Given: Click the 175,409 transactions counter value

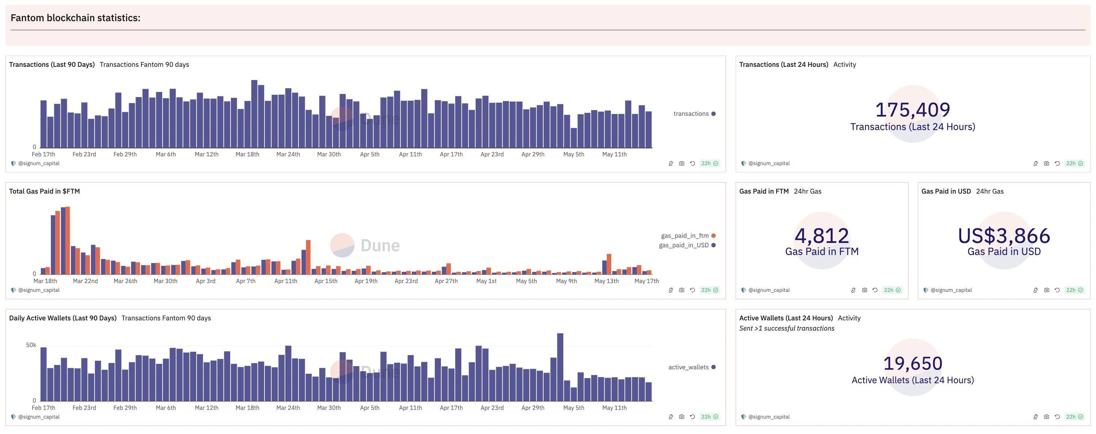Looking at the screenshot, I should (913, 110).
